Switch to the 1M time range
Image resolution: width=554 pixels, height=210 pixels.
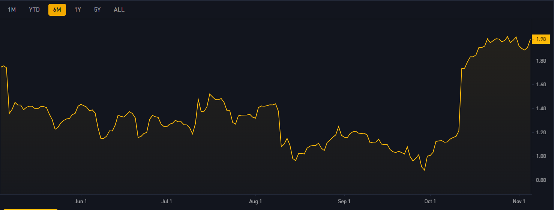pos(12,10)
